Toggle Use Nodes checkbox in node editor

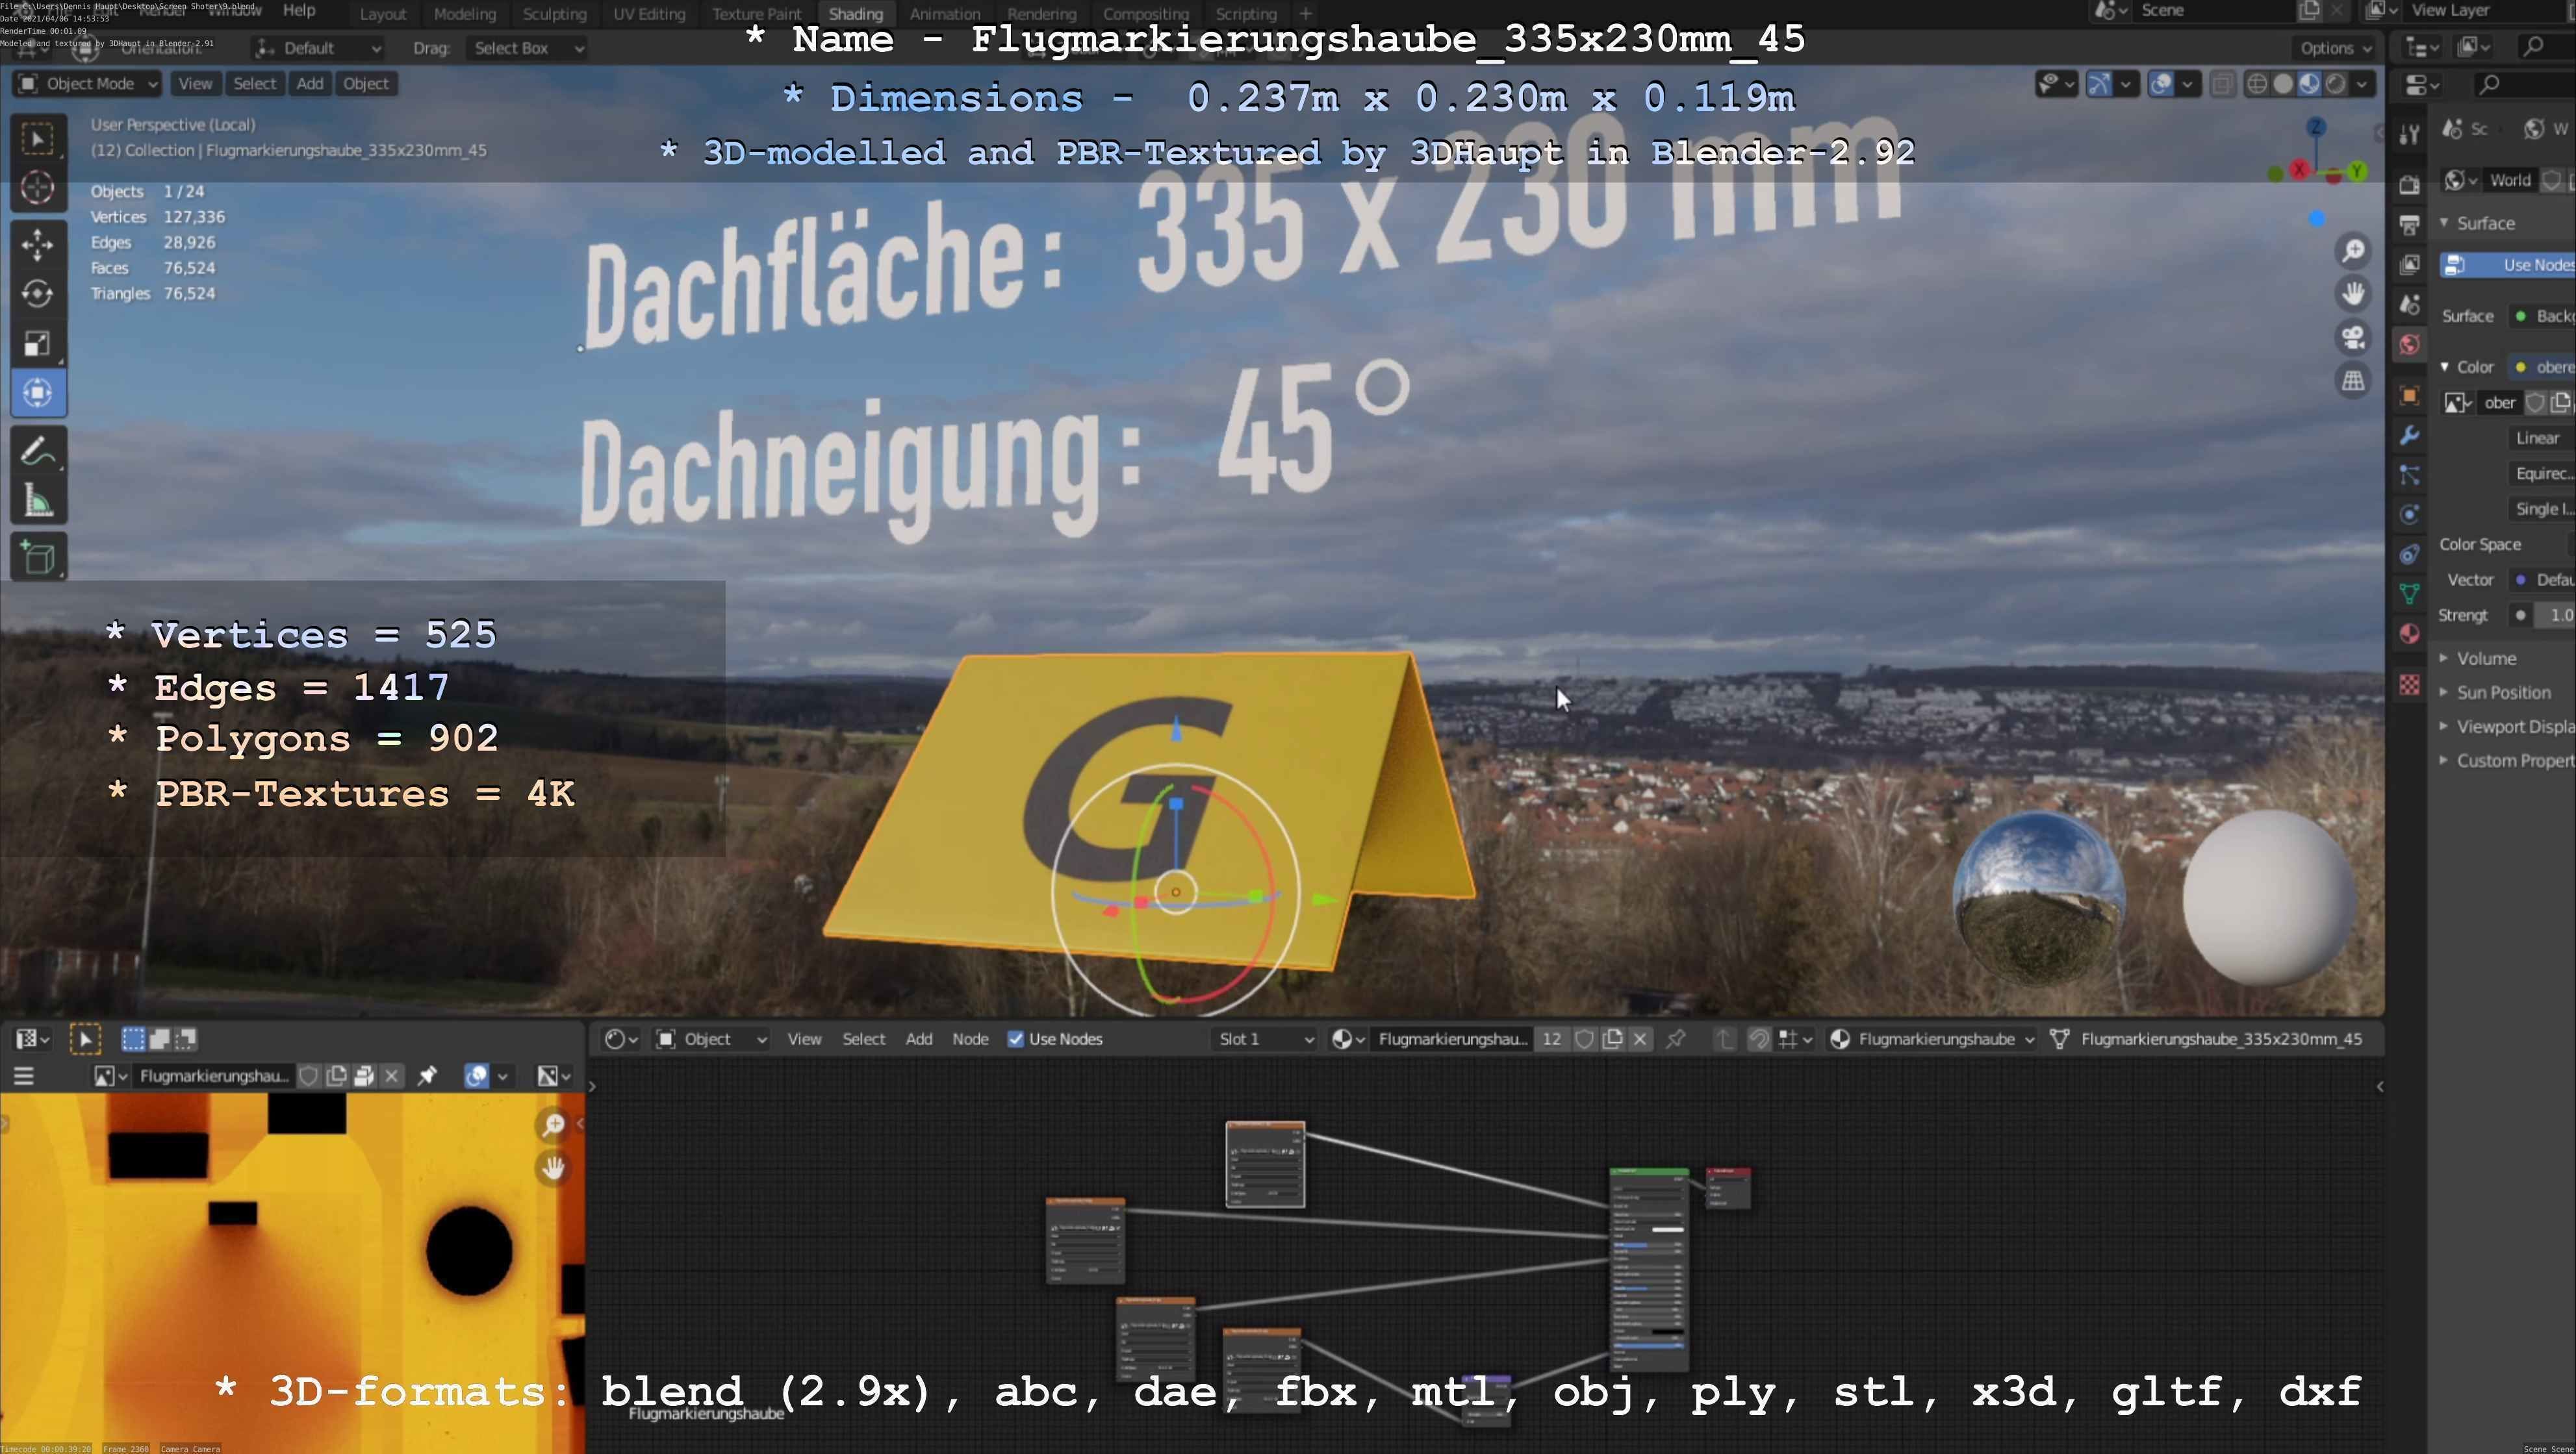[x=1015, y=1039]
